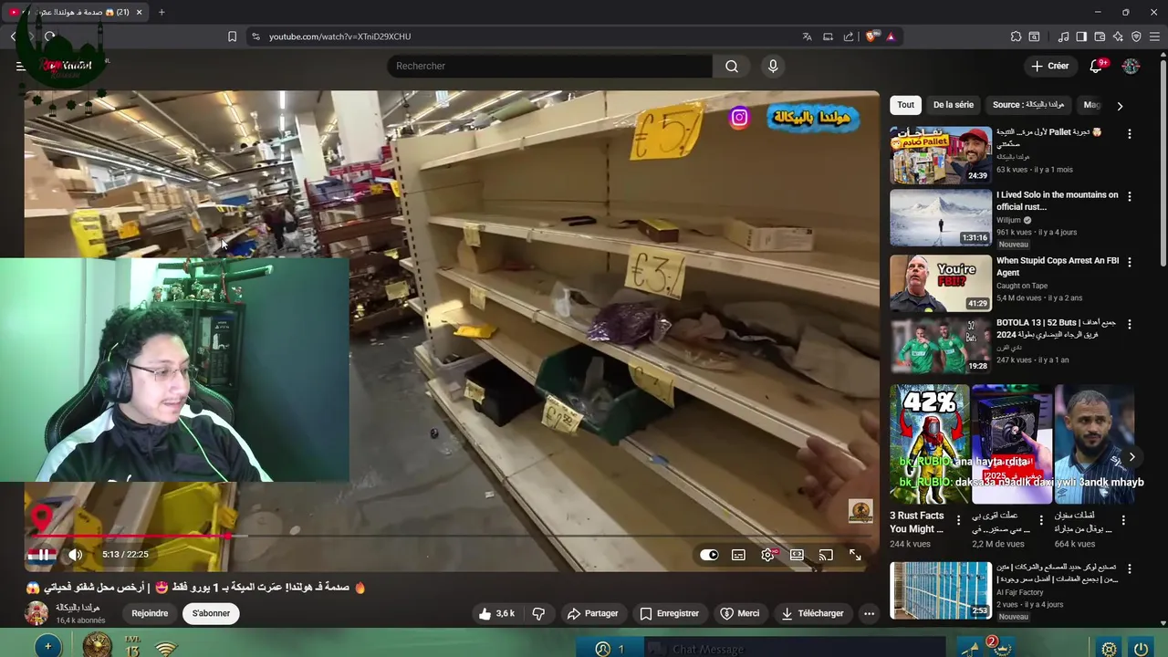The image size is (1168, 657).
Task: Open Brave Shields lion icon
Action: pyautogui.click(x=871, y=36)
